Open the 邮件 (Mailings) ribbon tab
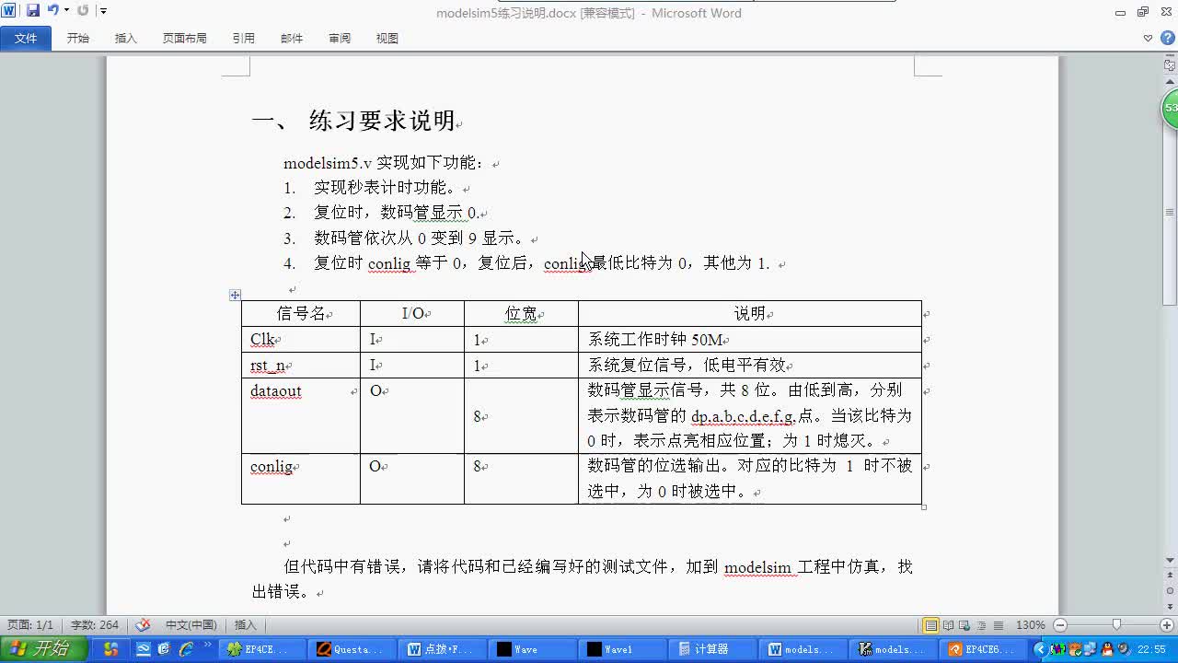 (292, 38)
